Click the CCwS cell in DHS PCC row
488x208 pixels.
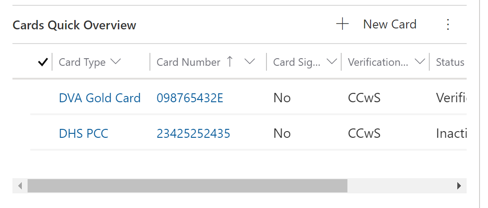(x=364, y=133)
